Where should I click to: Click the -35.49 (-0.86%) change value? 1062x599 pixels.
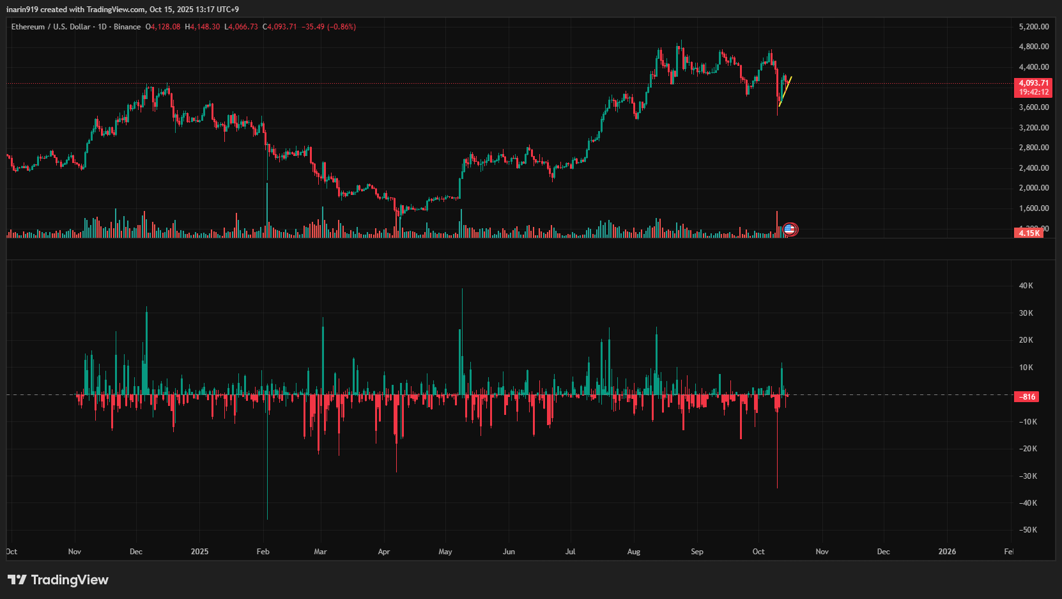tap(328, 27)
